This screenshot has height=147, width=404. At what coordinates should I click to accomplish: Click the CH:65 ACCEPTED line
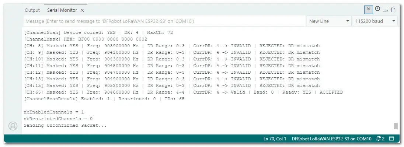click(183, 92)
